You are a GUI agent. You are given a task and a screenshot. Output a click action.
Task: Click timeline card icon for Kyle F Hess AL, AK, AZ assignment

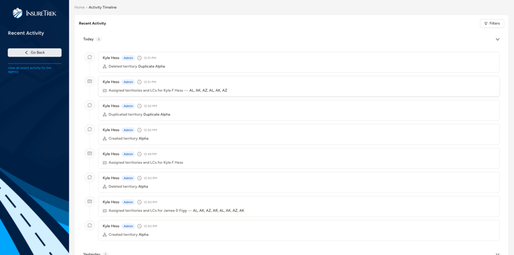click(x=89, y=82)
